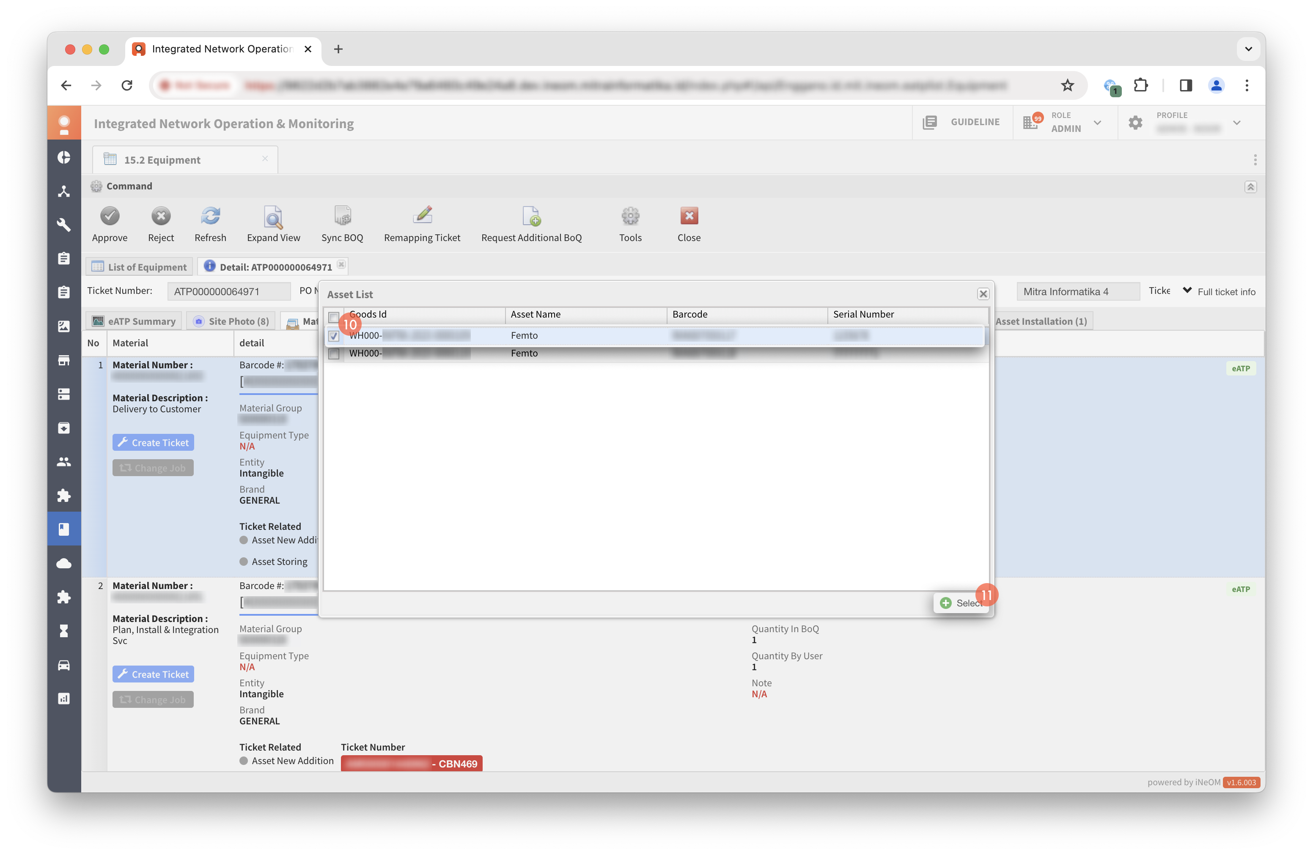
Task: Open the hourglass sidebar icon
Action: (x=64, y=631)
